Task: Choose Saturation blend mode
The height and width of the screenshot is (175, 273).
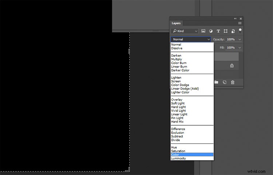Action: click(192, 151)
